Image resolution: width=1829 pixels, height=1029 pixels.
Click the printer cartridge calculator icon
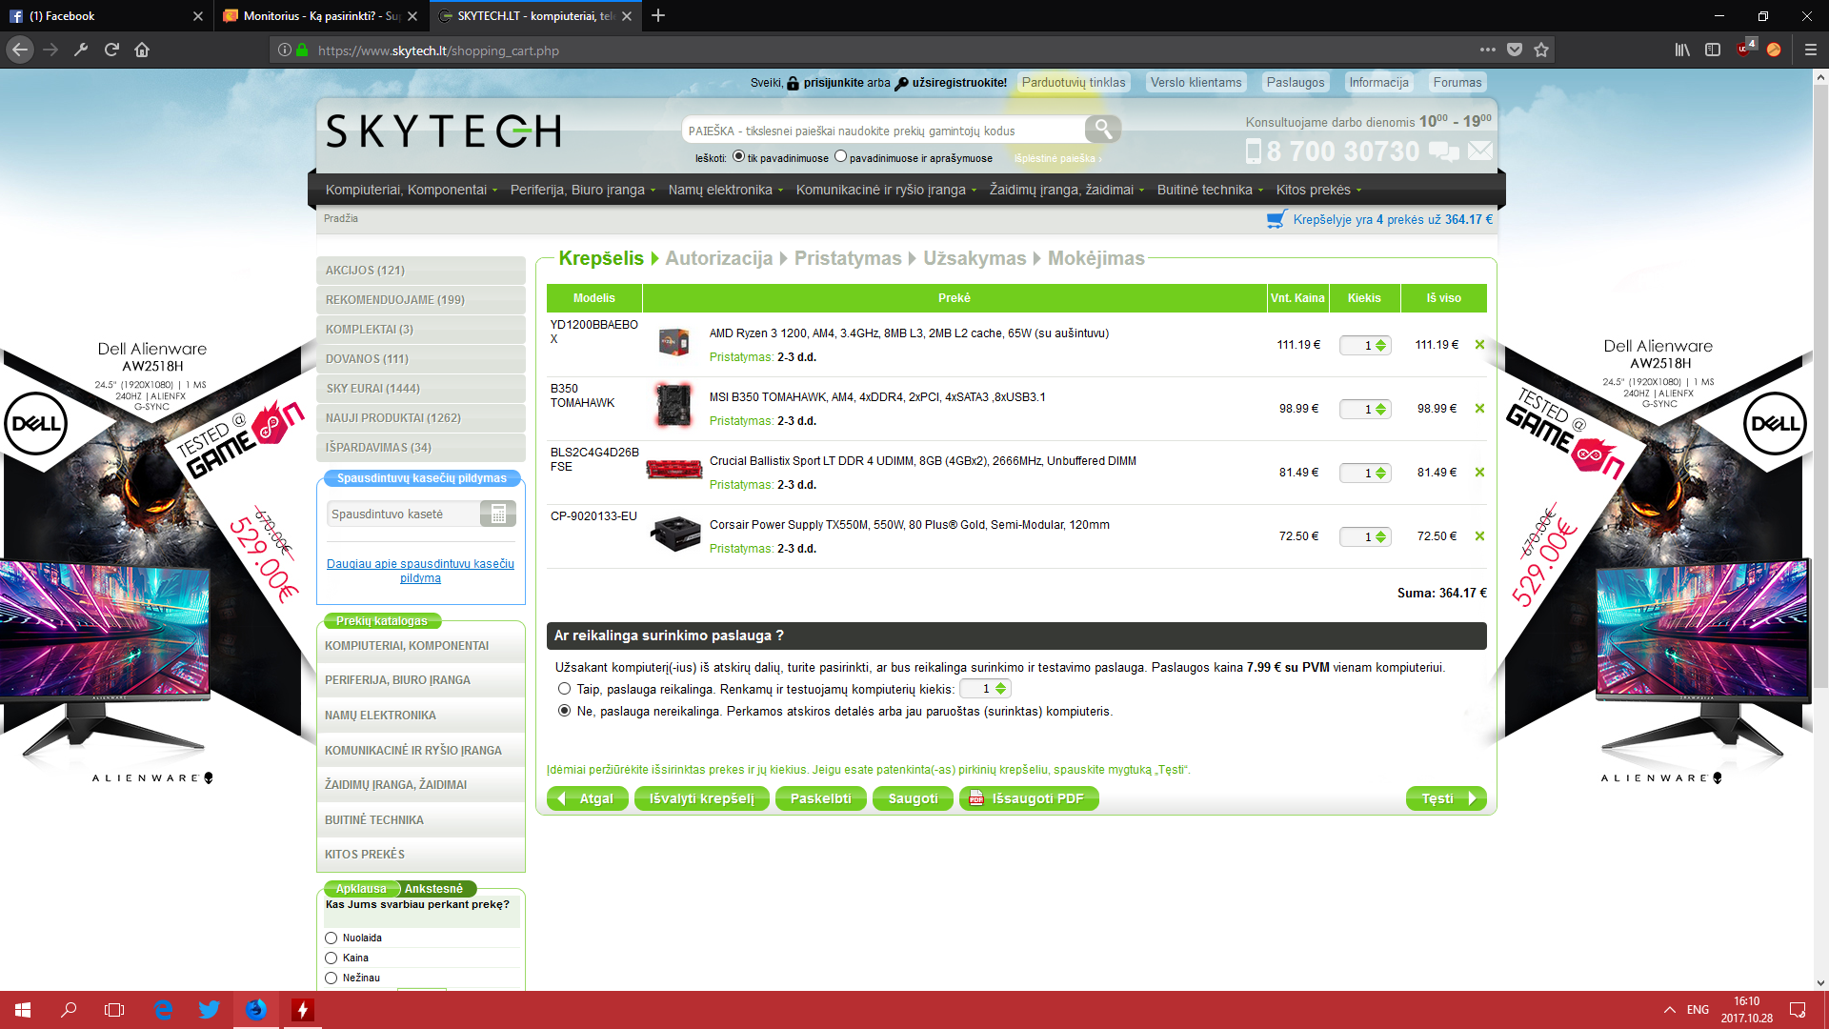pos(497,514)
